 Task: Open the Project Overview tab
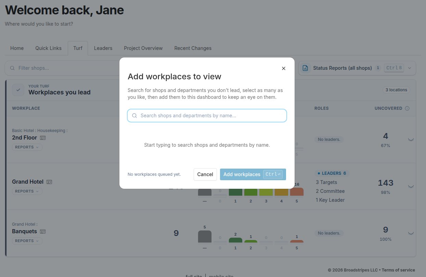pos(143,48)
